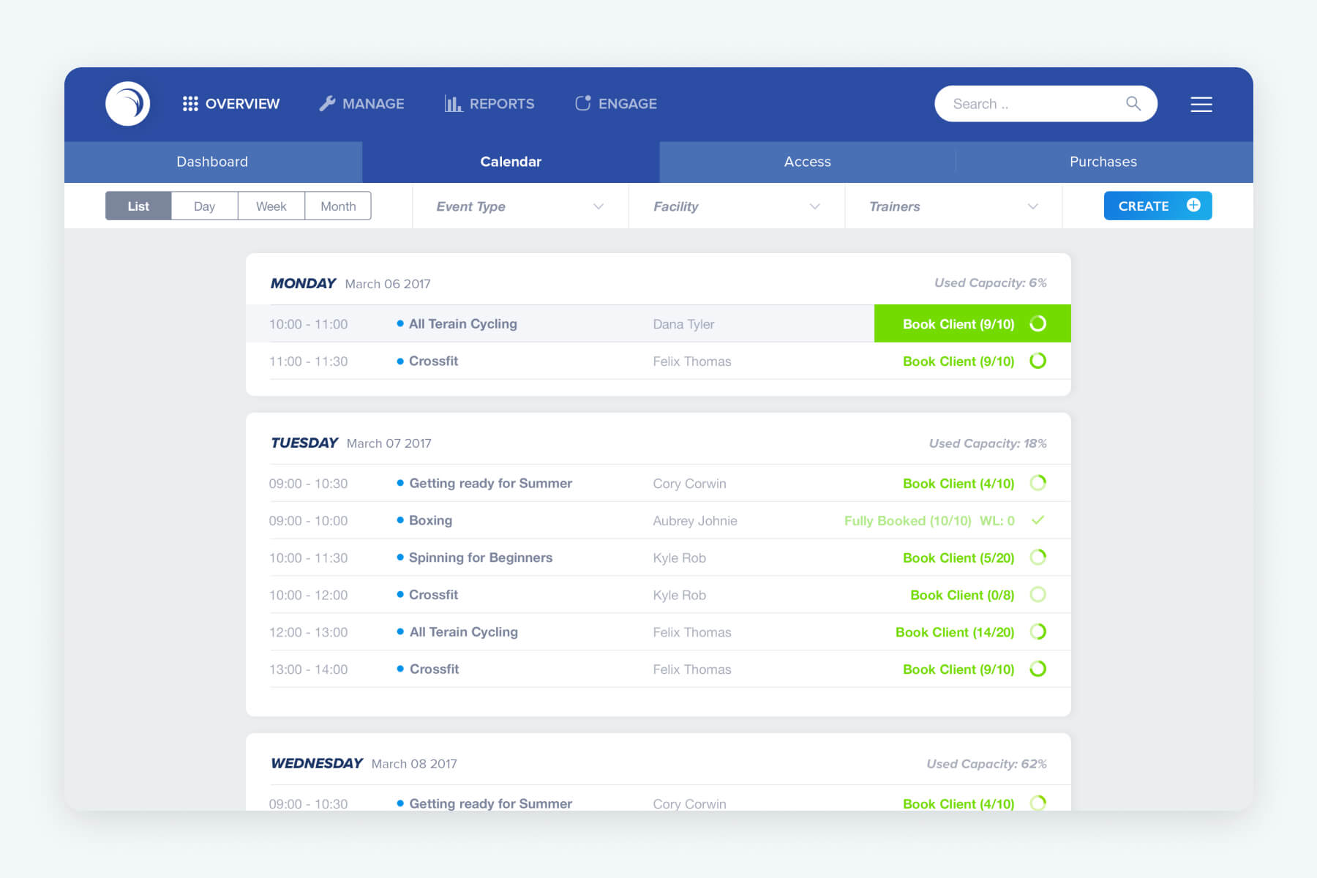This screenshot has width=1317, height=878.
Task: Click Used Capacity: 62% label
Action: pos(986,764)
